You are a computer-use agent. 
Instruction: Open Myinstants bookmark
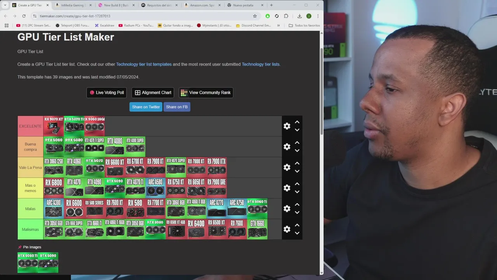(x=214, y=25)
